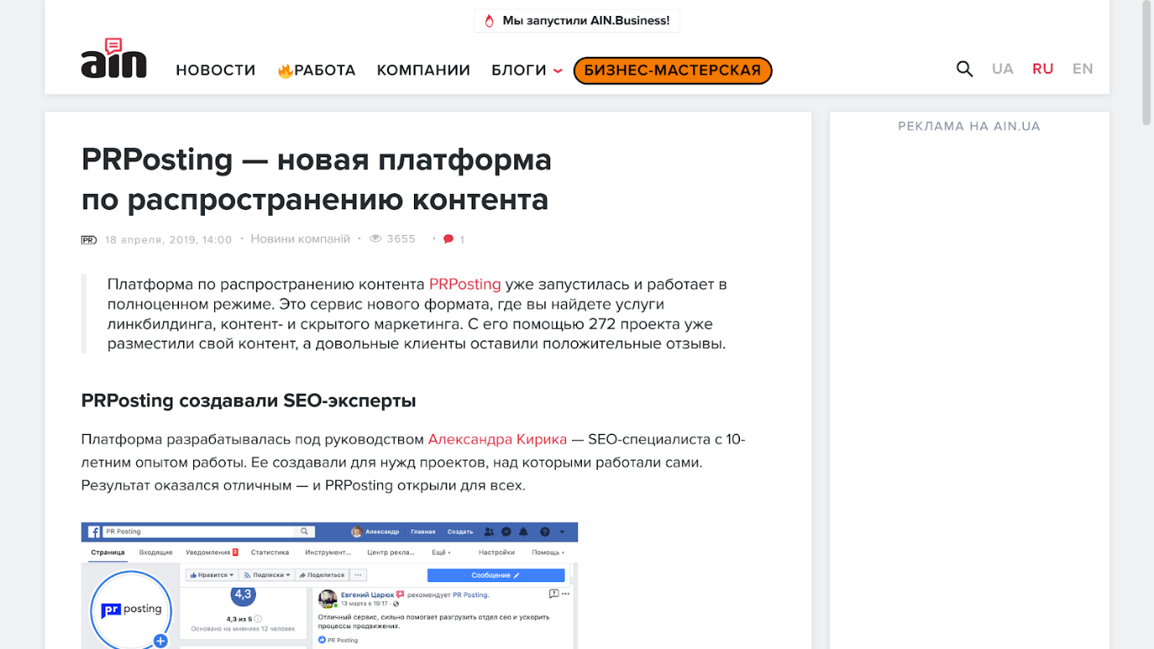
Task: Click the fire icon beside Работа
Action: tap(285, 70)
